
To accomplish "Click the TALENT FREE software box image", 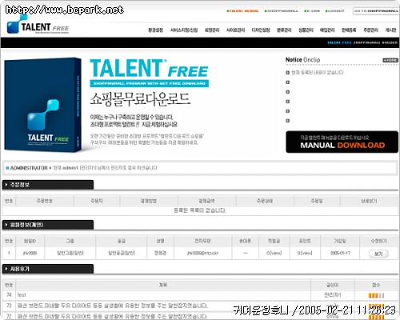I will click(x=43, y=105).
